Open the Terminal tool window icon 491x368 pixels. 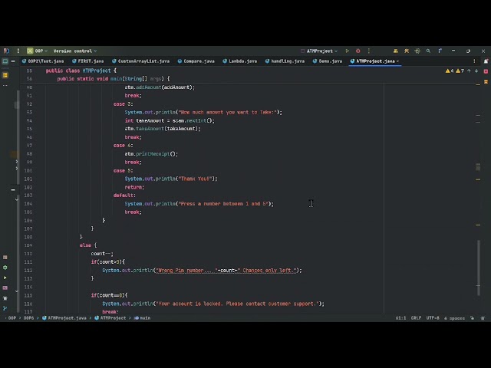[x=5, y=258]
